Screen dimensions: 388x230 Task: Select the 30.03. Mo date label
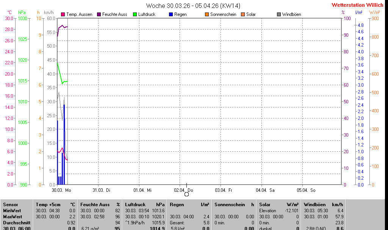pyautogui.click(x=61, y=190)
